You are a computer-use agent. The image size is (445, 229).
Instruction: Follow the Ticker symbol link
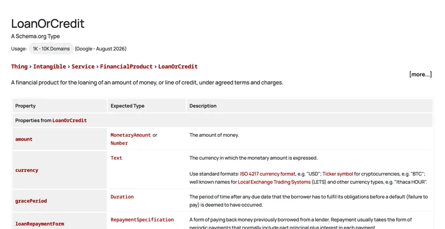tap(338, 174)
